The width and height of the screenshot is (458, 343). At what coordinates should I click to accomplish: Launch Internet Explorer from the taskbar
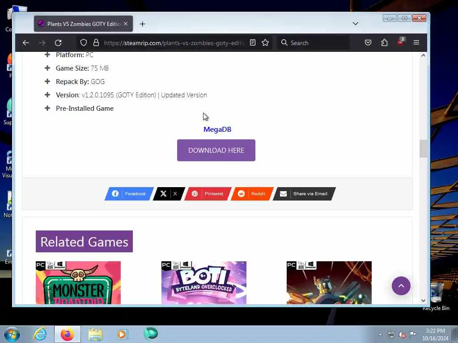click(x=40, y=334)
